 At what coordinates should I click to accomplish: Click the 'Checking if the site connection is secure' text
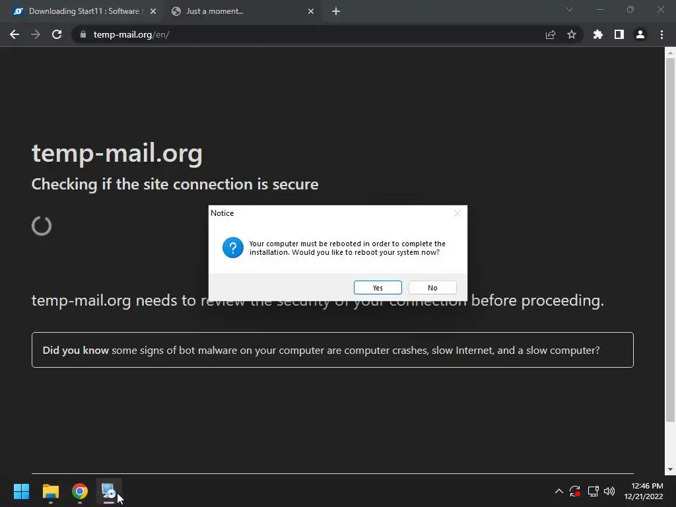click(175, 184)
